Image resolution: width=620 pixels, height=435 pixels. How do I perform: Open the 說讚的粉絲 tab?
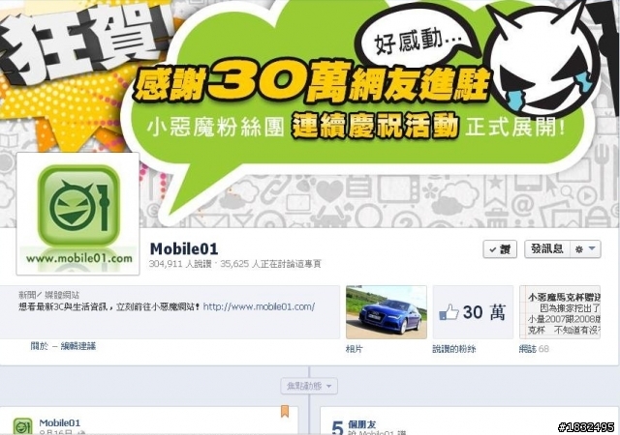point(454,349)
